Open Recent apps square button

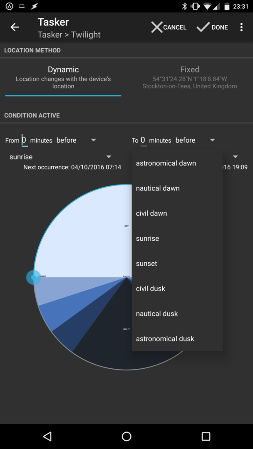tap(206, 436)
